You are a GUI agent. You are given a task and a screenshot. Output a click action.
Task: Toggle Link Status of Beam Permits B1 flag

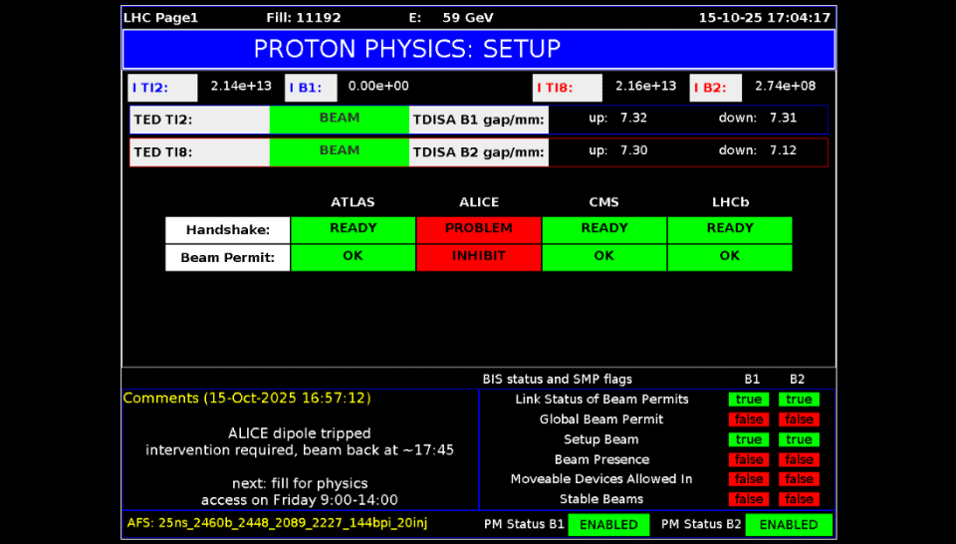pyautogui.click(x=749, y=400)
